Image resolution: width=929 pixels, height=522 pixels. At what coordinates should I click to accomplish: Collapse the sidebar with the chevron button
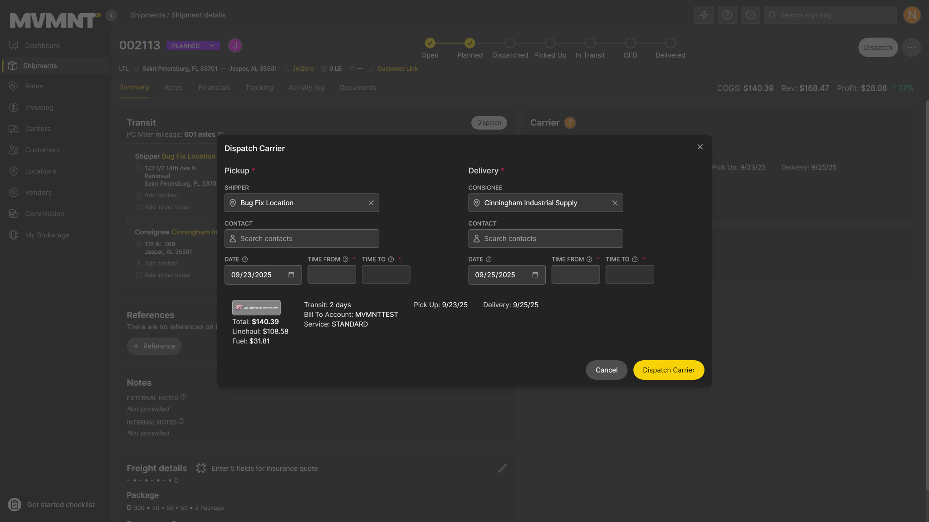pos(111,15)
